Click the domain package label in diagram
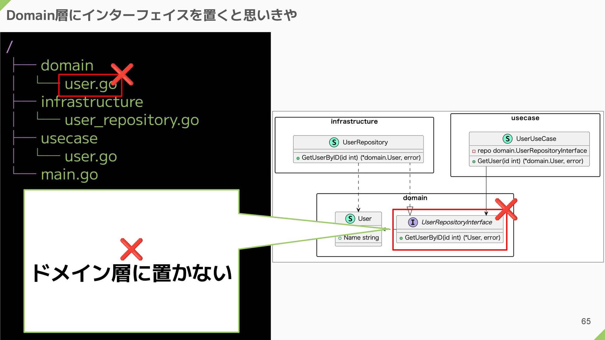The height and width of the screenshot is (340, 605). tap(415, 198)
